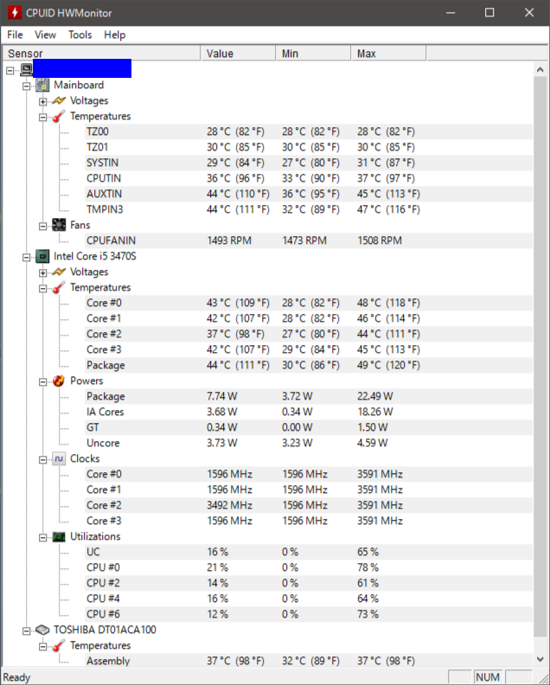Click the Fans fan icon
550x685 pixels.
click(59, 225)
